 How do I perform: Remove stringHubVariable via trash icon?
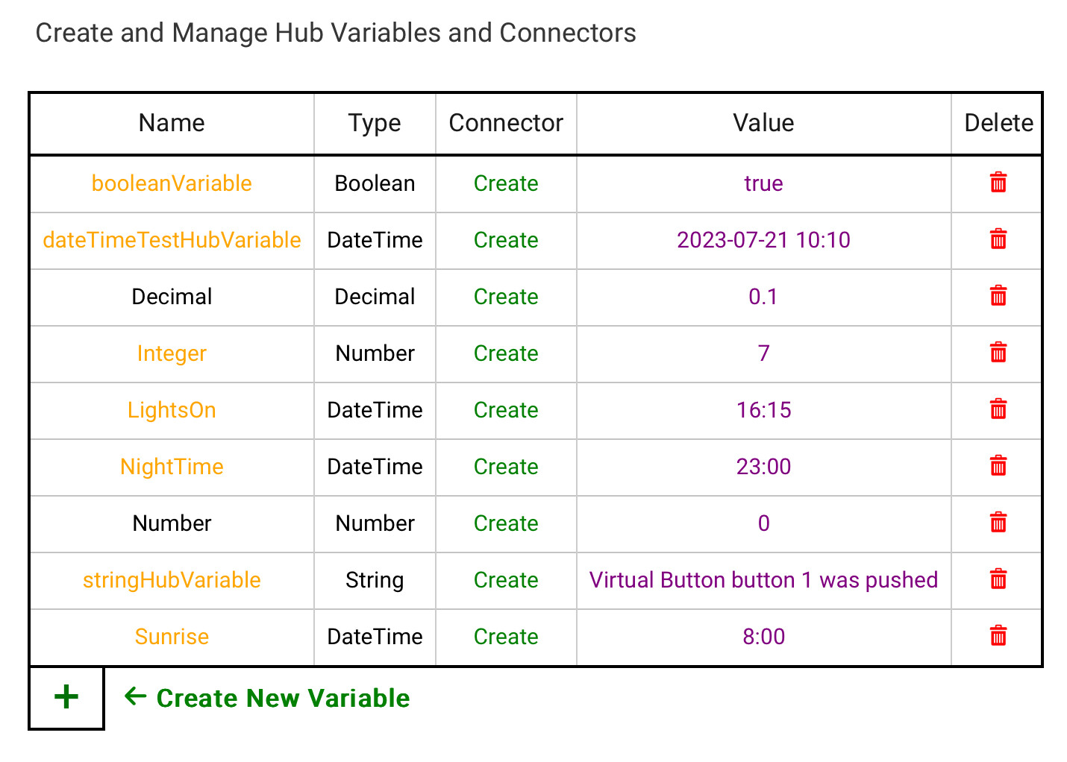pyautogui.click(x=998, y=579)
